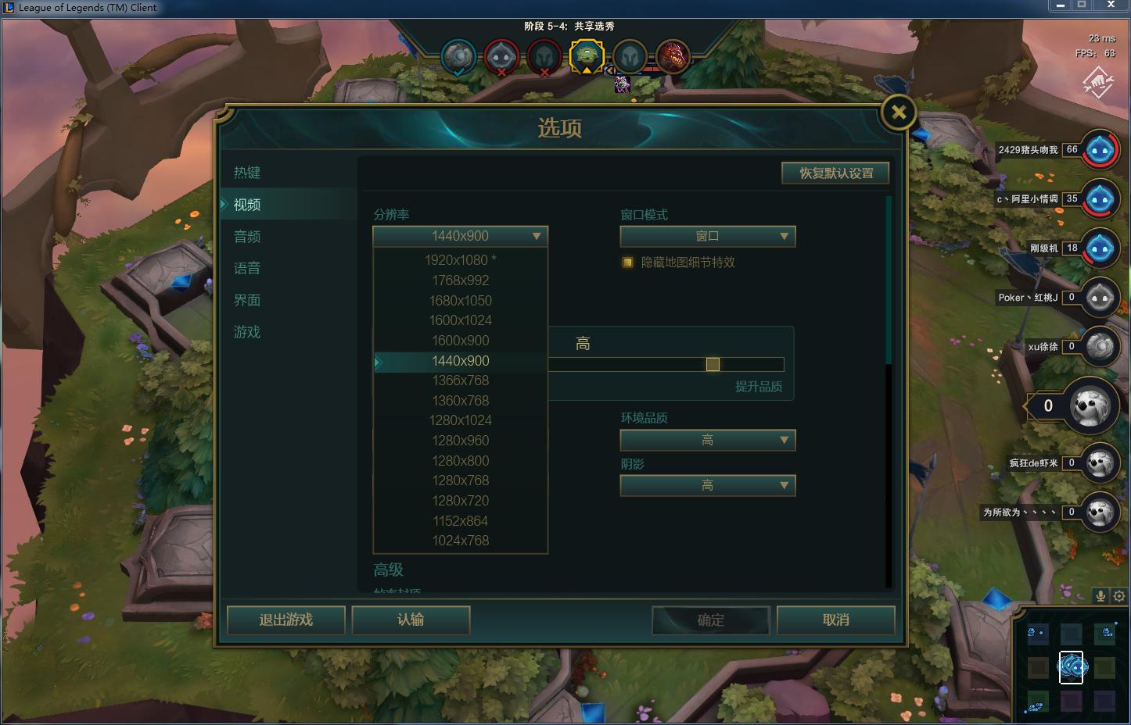Click the 退出游戏 button
Screen dimensions: 1131x725
pos(286,620)
